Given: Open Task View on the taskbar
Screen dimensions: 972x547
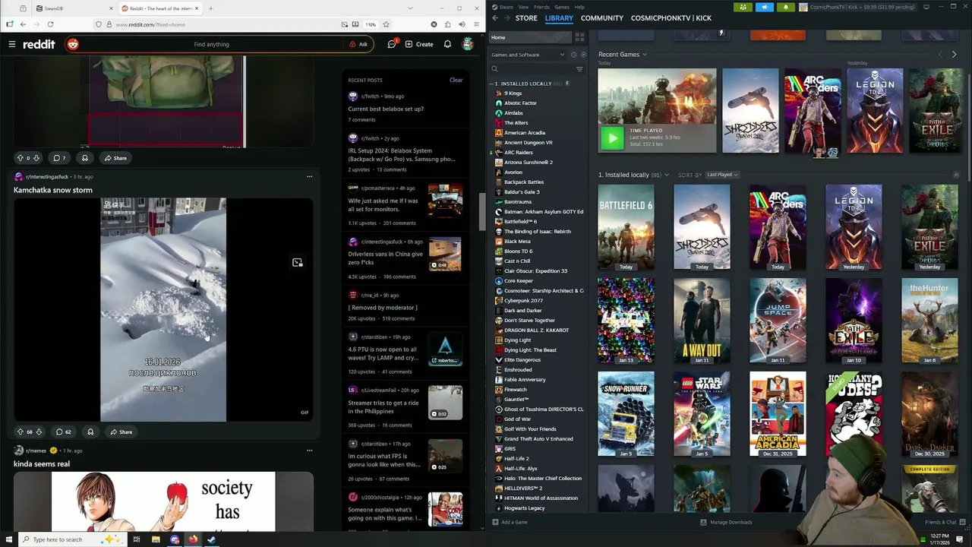Looking at the screenshot, I should [x=136, y=539].
